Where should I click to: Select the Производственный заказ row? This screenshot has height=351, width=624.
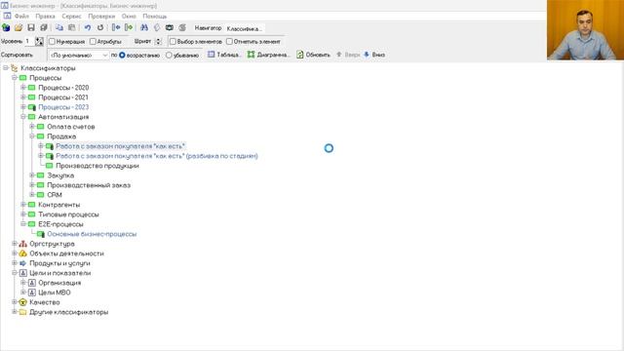point(89,185)
